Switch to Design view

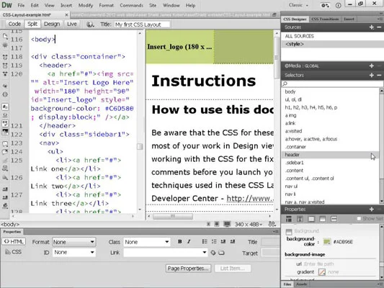pos(52,24)
